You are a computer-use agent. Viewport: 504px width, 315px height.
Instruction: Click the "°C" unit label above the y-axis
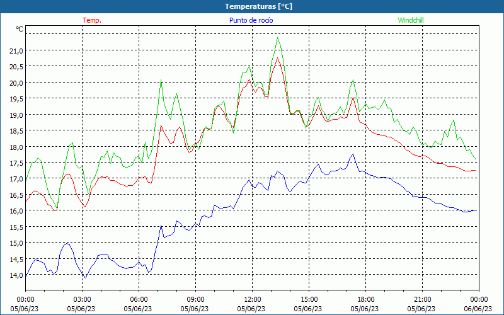19,29
